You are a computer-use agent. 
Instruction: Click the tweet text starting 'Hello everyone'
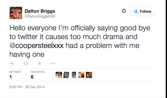click(80, 41)
